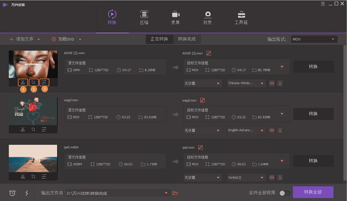This screenshot has height=201, width=347.
Task: Open the output folder path dropdown
Action: (166, 193)
